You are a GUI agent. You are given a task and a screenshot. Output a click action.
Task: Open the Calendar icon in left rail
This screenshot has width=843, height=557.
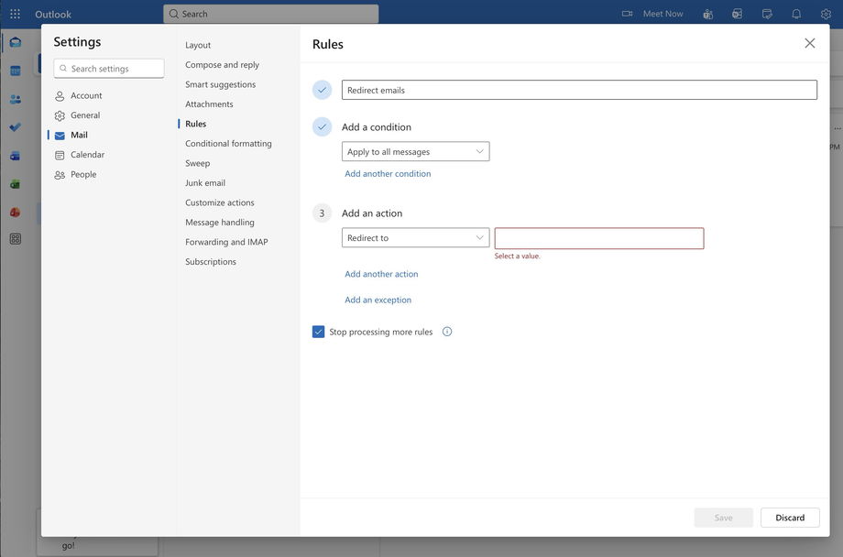click(x=15, y=71)
